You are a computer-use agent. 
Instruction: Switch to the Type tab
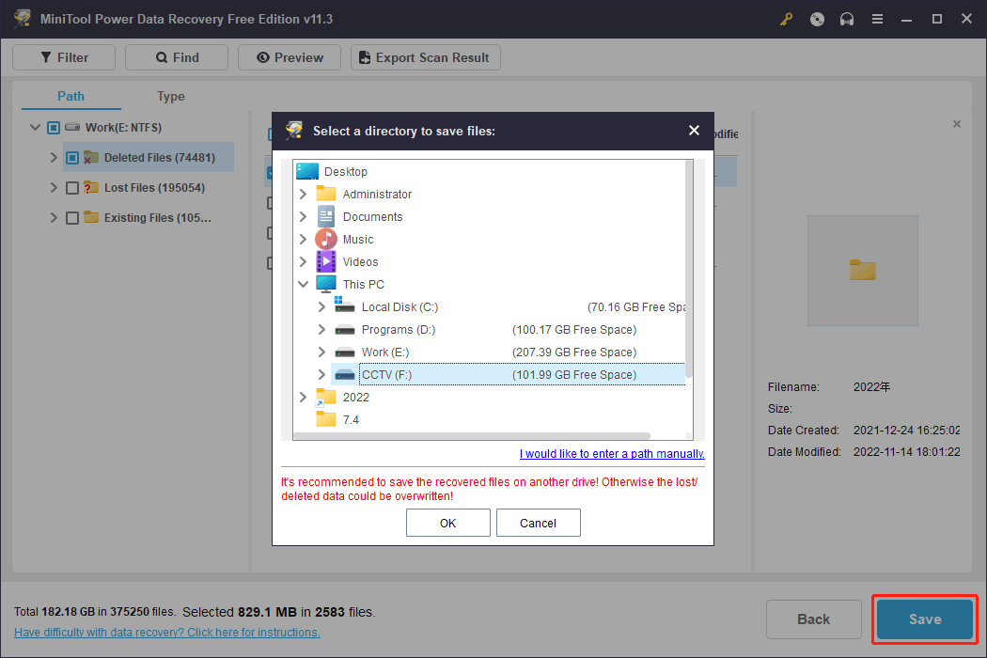pos(170,96)
